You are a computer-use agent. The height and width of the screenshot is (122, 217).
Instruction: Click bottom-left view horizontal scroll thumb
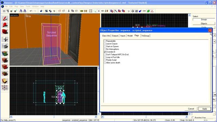54,117
